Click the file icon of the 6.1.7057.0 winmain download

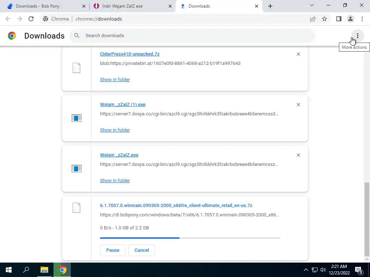pos(77,208)
